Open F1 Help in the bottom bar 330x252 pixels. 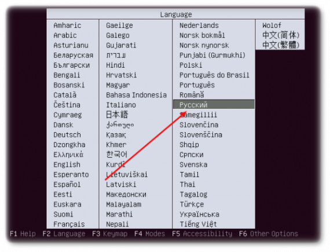pyautogui.click(x=23, y=233)
